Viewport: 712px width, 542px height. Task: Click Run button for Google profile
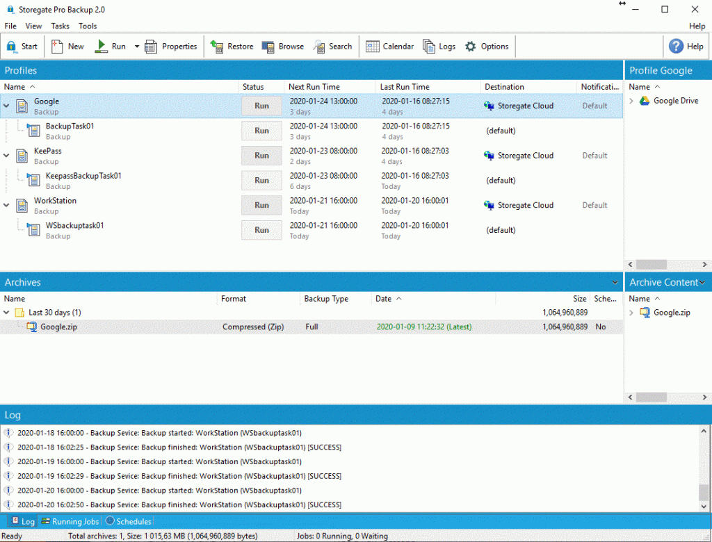[261, 106]
